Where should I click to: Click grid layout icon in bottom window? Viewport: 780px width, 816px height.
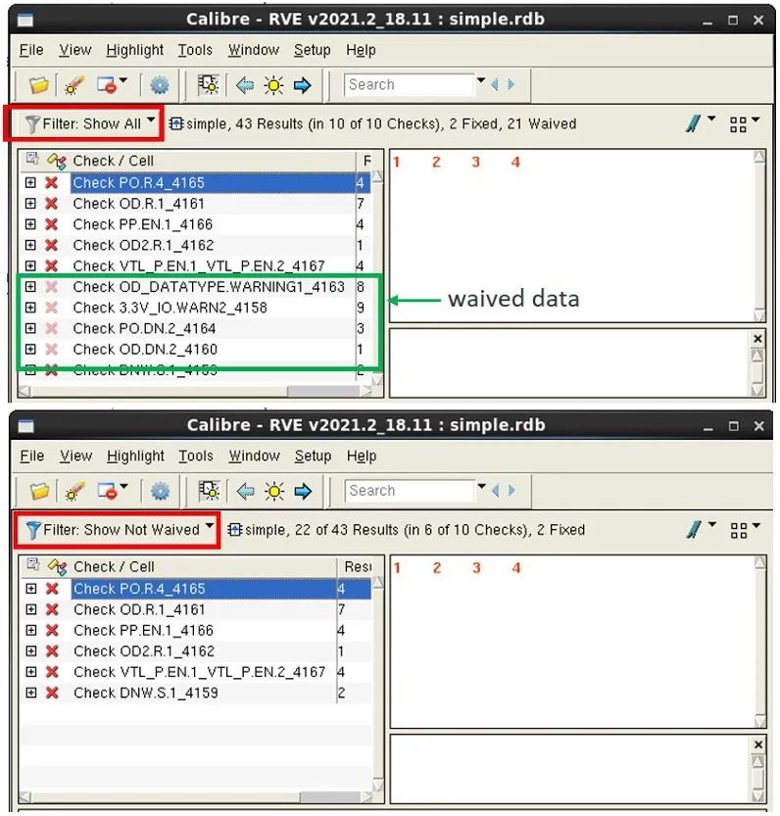click(x=738, y=530)
